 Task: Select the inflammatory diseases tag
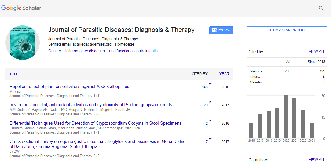[x=85, y=51]
